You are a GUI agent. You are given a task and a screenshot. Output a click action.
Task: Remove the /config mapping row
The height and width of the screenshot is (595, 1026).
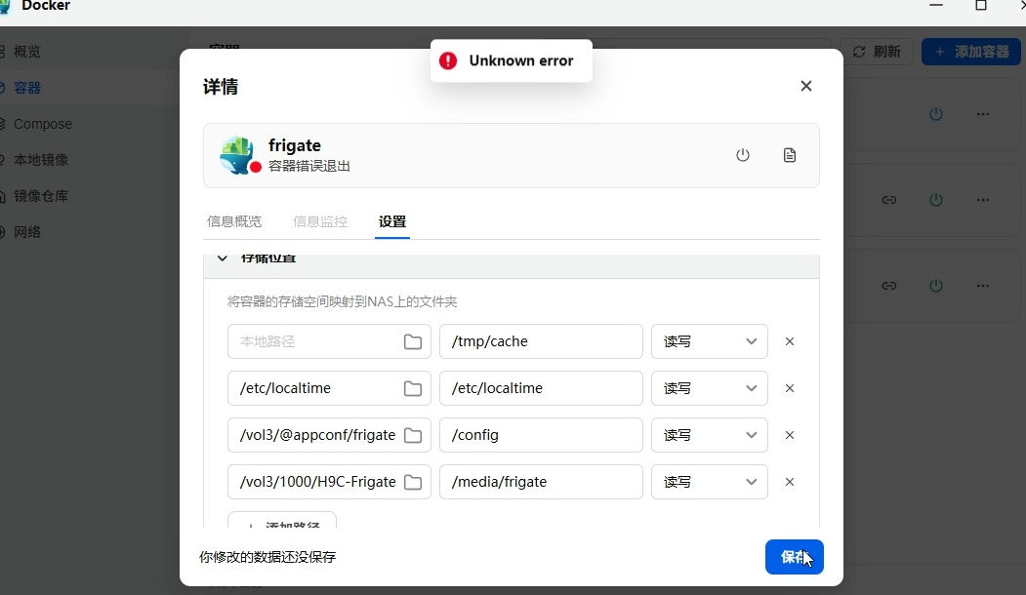[790, 435]
